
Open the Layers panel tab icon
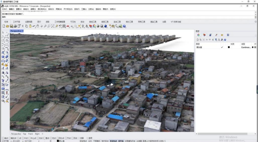[204, 35]
